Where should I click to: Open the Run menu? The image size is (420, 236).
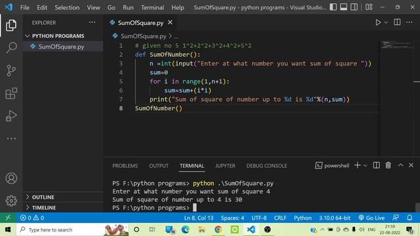(128, 7)
